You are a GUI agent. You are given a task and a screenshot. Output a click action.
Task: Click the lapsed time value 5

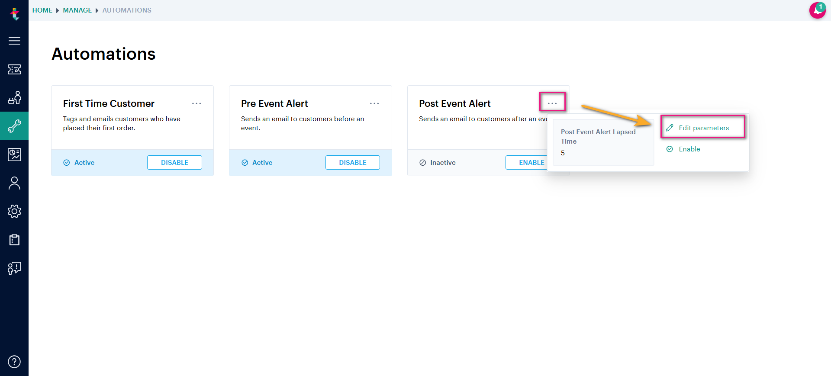[x=563, y=153]
